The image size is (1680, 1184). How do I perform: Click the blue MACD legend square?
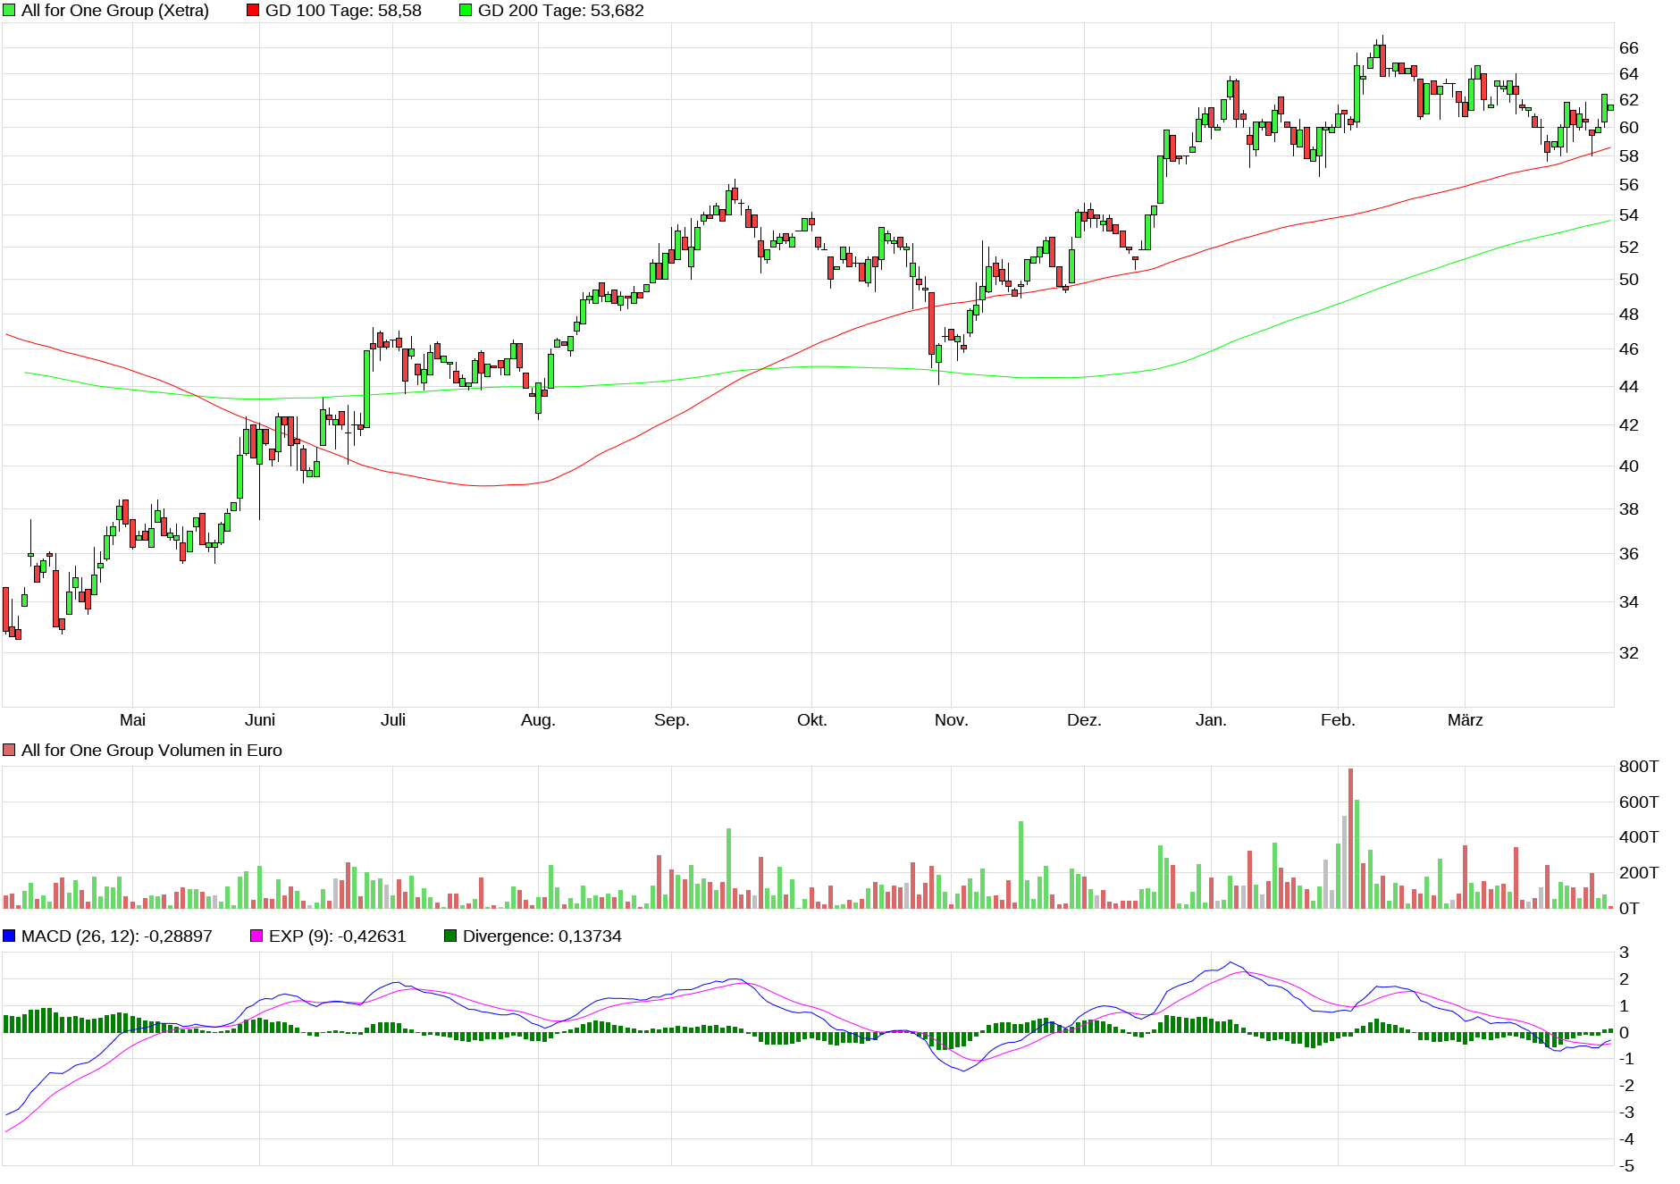coord(9,936)
